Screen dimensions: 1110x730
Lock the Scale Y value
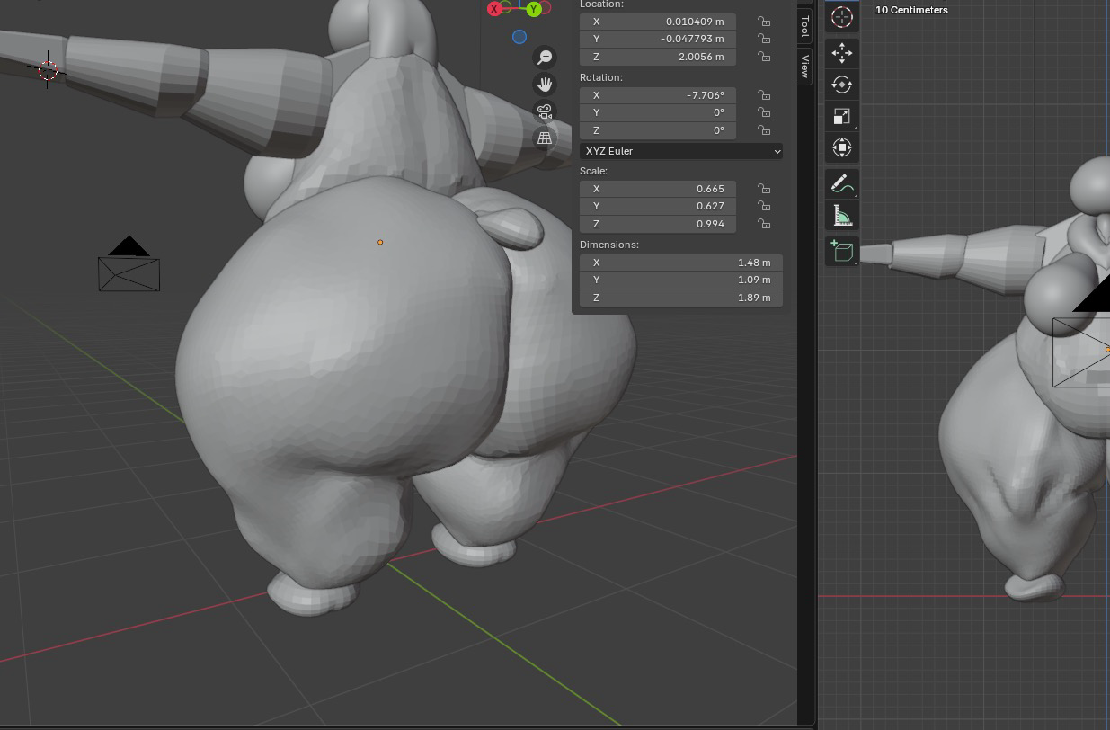763,206
